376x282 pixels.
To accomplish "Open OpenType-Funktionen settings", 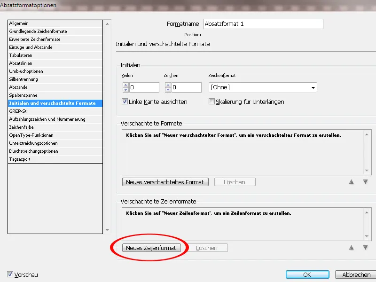I will 55,135.
